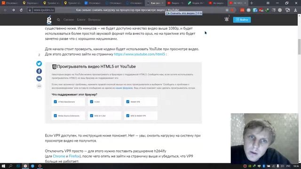Open Windows taskbar search
This screenshot has height=169, width=301.
click(x=10, y=166)
